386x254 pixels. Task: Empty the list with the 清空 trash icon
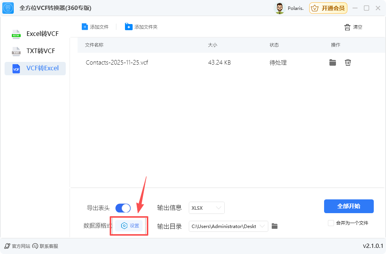(x=347, y=27)
